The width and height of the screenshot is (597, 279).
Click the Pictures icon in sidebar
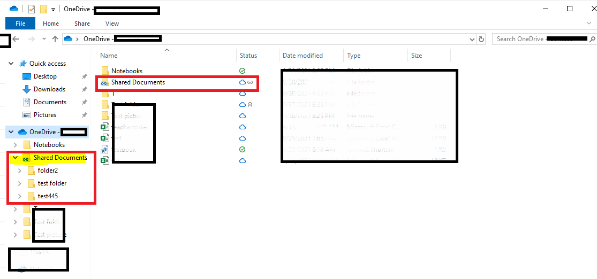pos(27,115)
